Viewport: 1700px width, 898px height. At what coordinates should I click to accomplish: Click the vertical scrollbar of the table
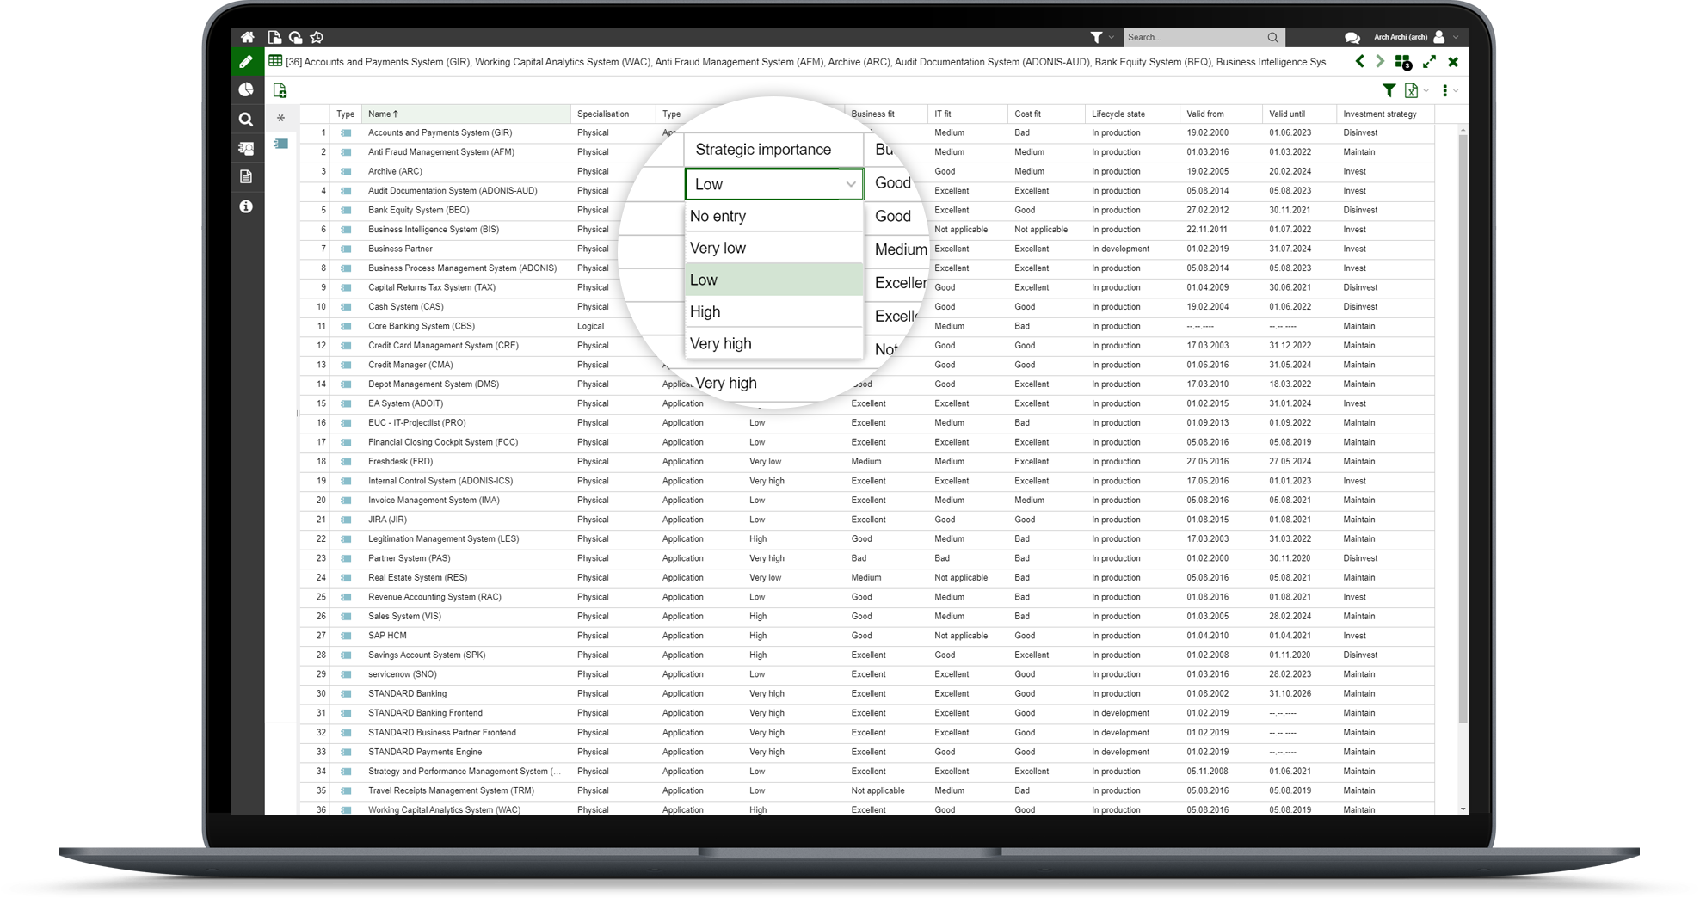tap(1463, 430)
